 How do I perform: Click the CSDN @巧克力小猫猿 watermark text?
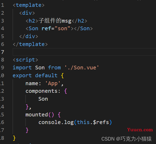pos(126,139)
